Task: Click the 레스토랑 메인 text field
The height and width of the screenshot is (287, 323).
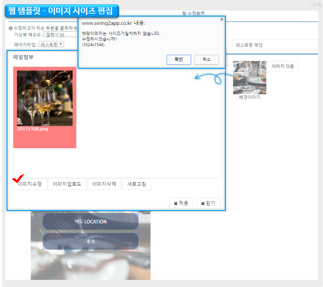Action: coord(275,45)
